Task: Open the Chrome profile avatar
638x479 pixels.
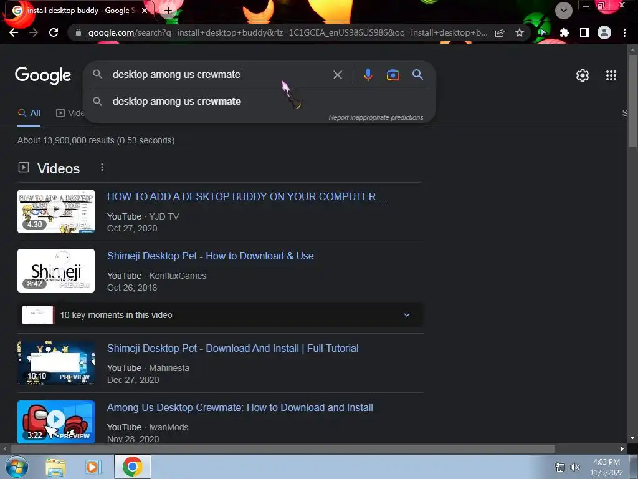Action: pyautogui.click(x=604, y=32)
